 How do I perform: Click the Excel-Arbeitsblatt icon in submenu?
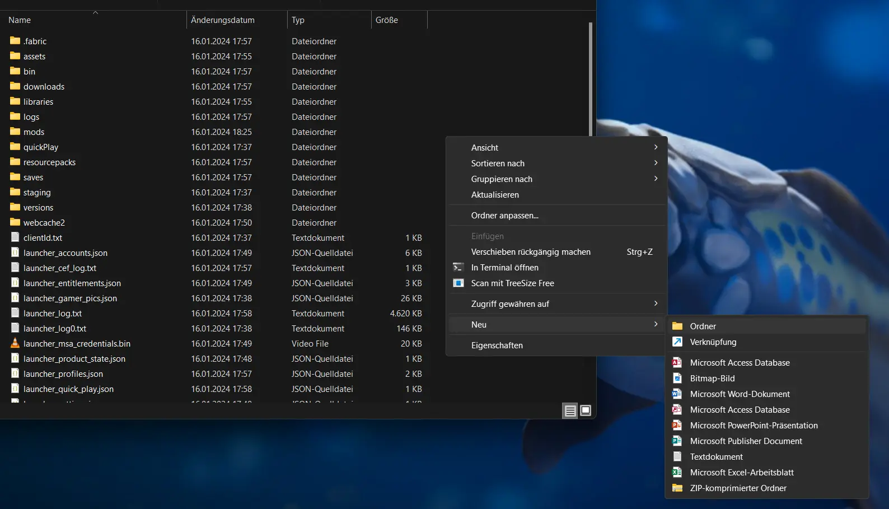pos(677,473)
